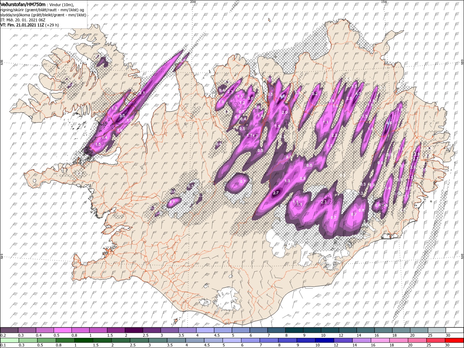
Task: Click the '12' label in the snowfall legend
Action: coord(341,335)
